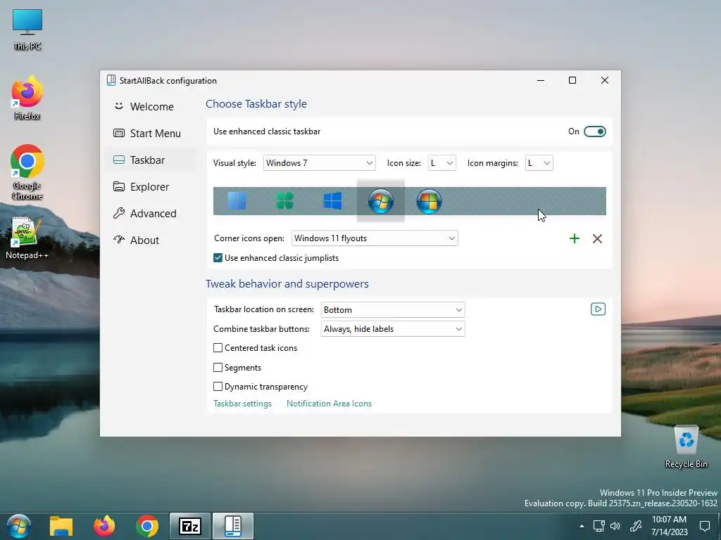
Task: Expand the Corner icons open dropdown
Action: tap(375, 238)
